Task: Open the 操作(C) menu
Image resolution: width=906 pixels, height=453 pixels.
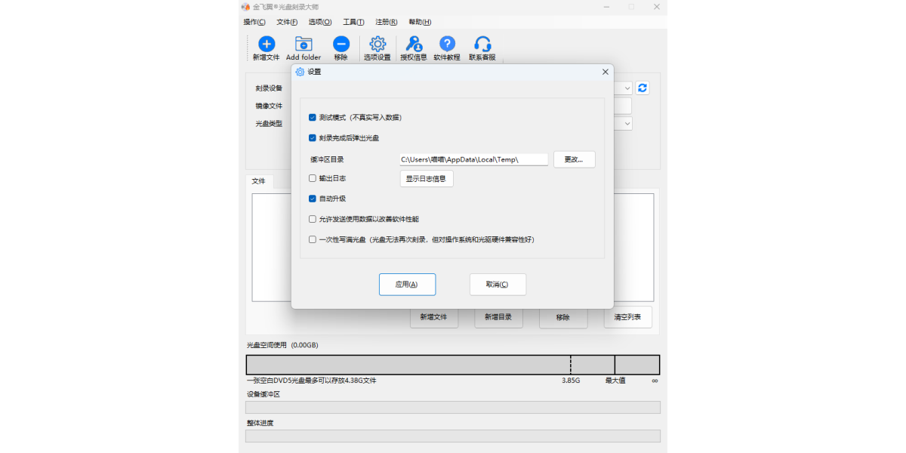Action: coord(254,22)
